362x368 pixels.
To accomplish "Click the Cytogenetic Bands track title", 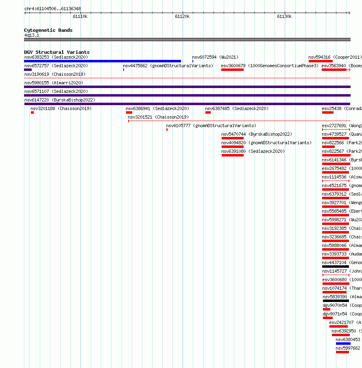I will pos(48,30).
